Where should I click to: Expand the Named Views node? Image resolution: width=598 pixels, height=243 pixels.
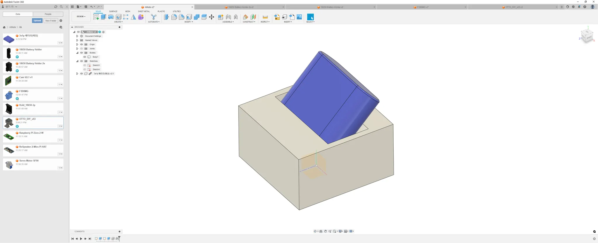77,40
